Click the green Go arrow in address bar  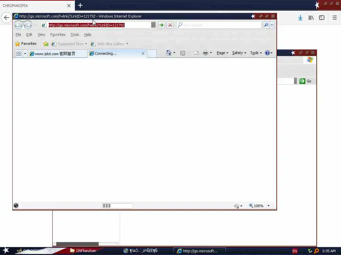[x=162, y=25]
